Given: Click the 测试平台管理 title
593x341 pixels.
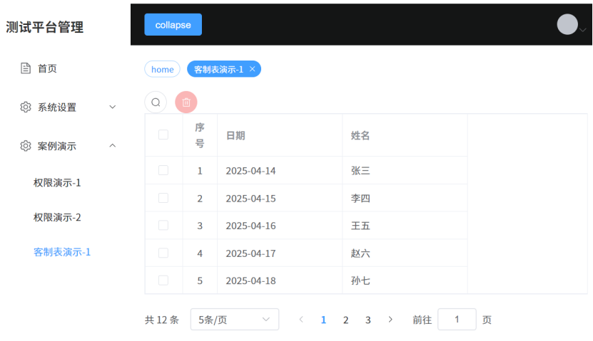Looking at the screenshot, I should (45, 27).
